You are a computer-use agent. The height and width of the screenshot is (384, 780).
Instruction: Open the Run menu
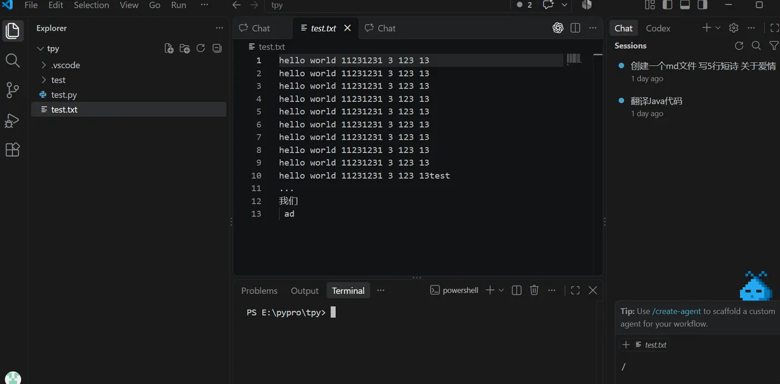pyautogui.click(x=179, y=5)
